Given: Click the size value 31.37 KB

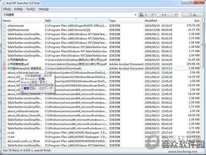Looking at the screenshot, I should click(x=194, y=30).
